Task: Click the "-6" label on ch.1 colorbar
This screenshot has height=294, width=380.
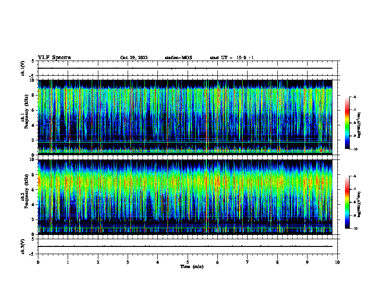Action: 354,97
